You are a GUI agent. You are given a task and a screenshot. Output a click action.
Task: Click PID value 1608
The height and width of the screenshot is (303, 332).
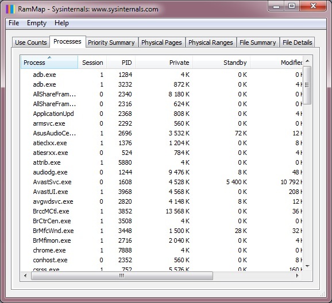pos(125,182)
